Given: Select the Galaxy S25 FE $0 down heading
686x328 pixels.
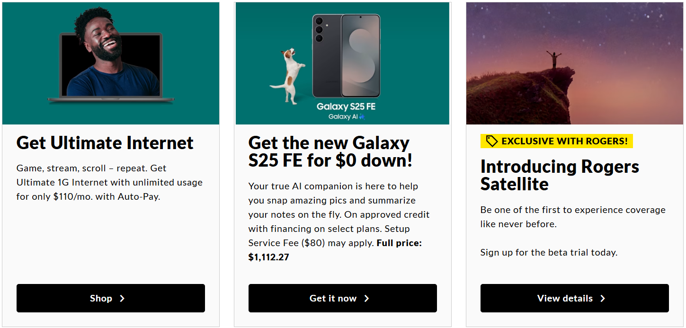Looking at the screenshot, I should (x=330, y=152).
